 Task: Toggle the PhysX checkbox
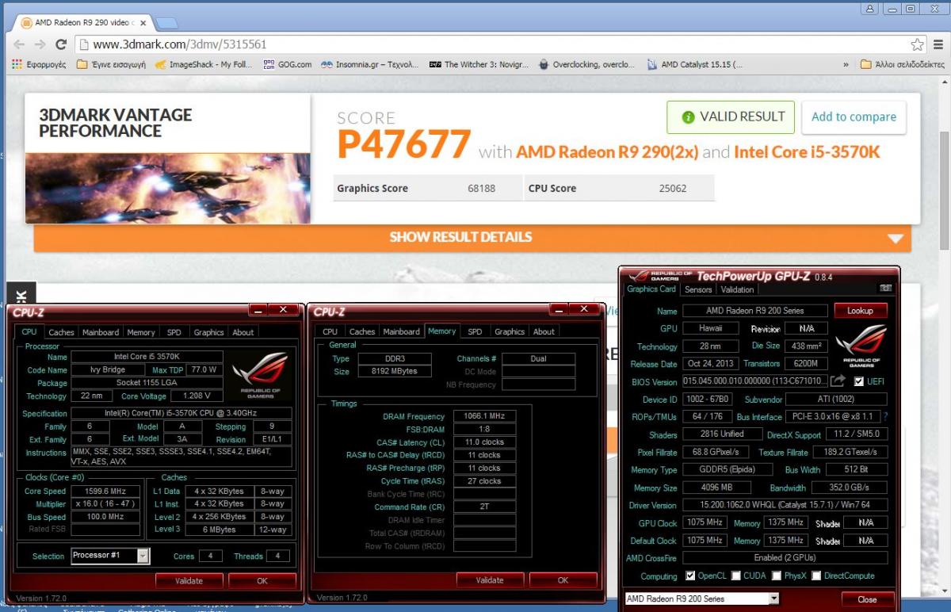pos(777,576)
